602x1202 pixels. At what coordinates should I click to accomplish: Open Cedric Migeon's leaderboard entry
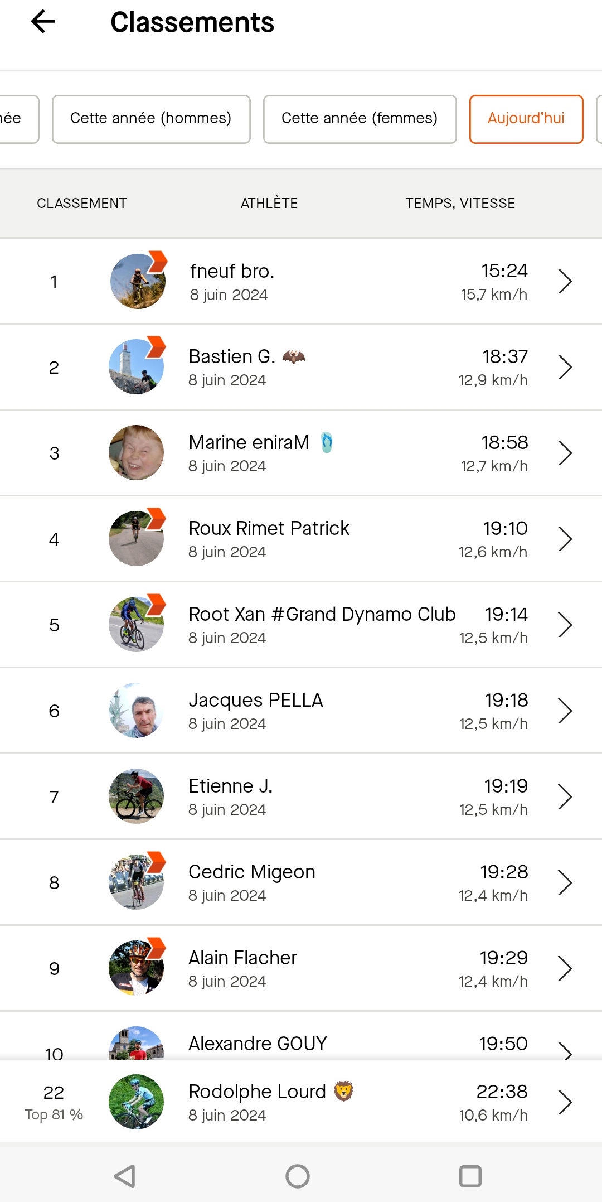(301, 882)
